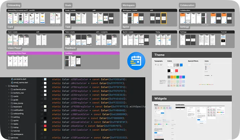Select the black Tutorial screen thumbnail in Settings
Screen dimensions: 240x140
[223, 40]
